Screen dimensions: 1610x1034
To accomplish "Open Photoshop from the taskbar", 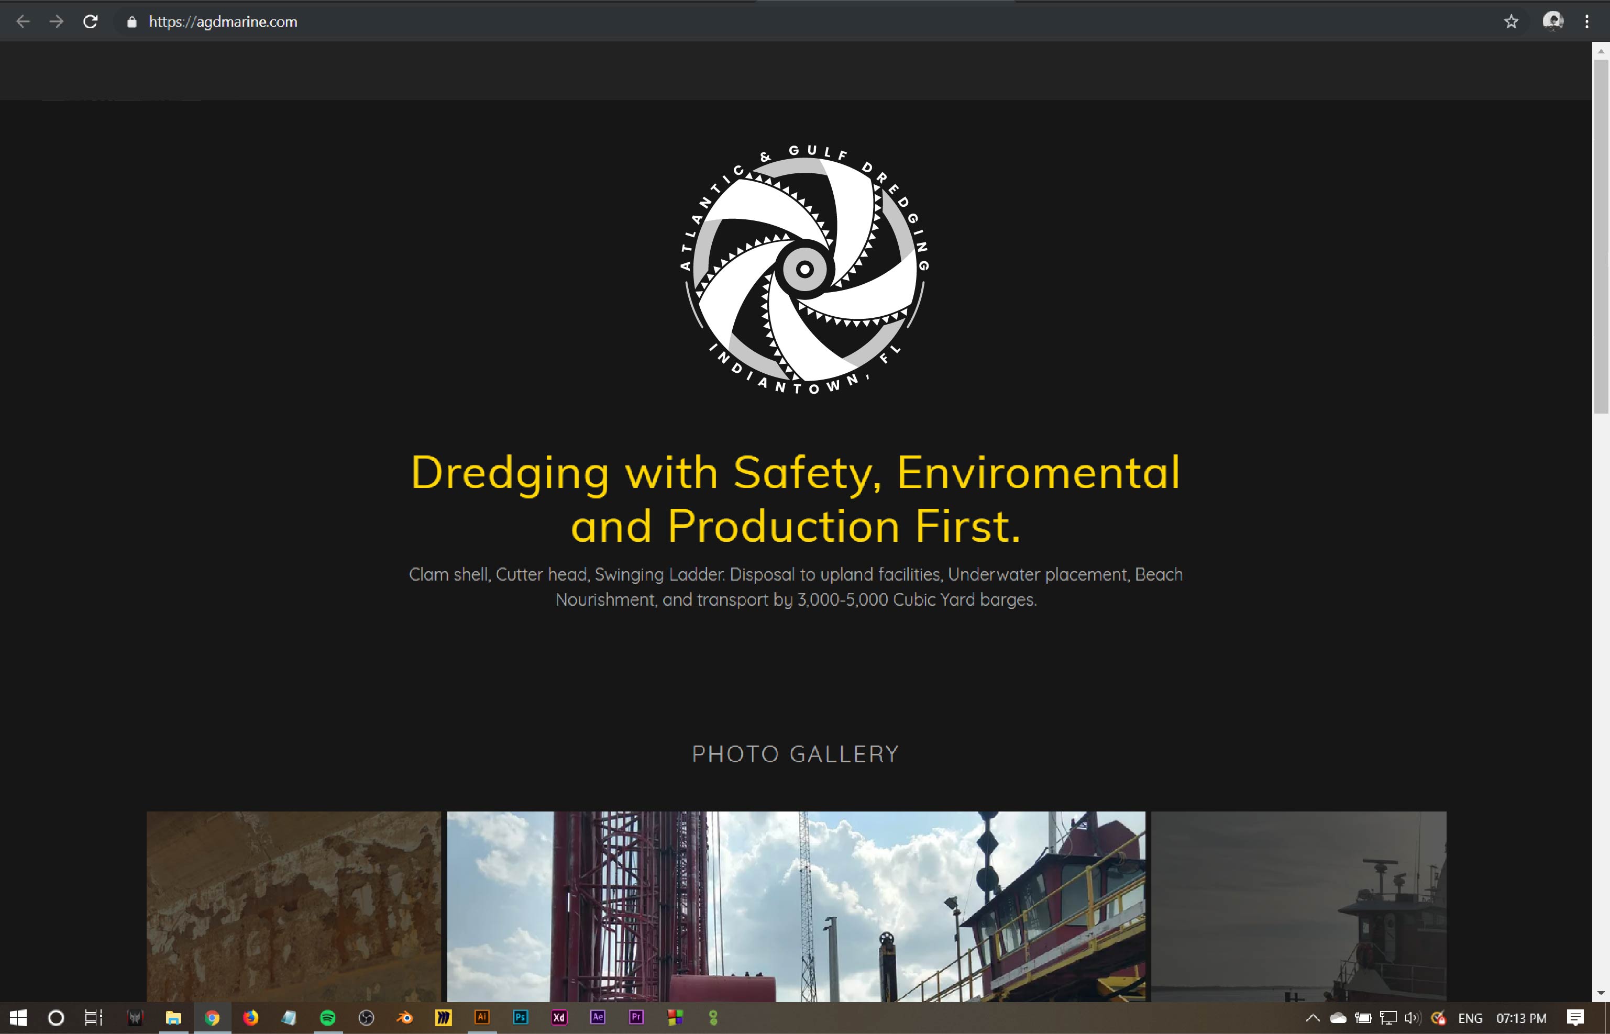I will coord(521,1018).
